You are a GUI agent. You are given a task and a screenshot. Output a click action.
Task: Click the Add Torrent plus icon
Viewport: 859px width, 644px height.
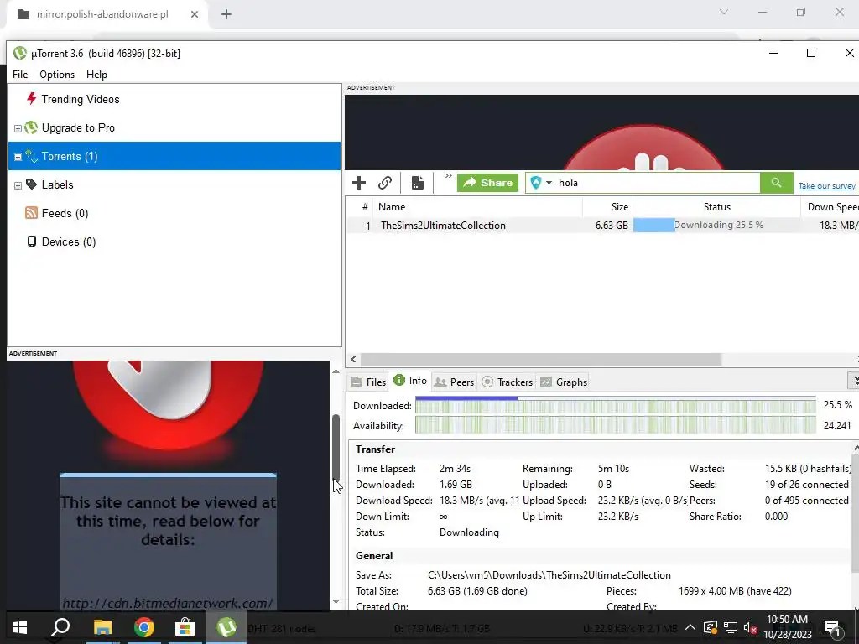click(x=359, y=183)
